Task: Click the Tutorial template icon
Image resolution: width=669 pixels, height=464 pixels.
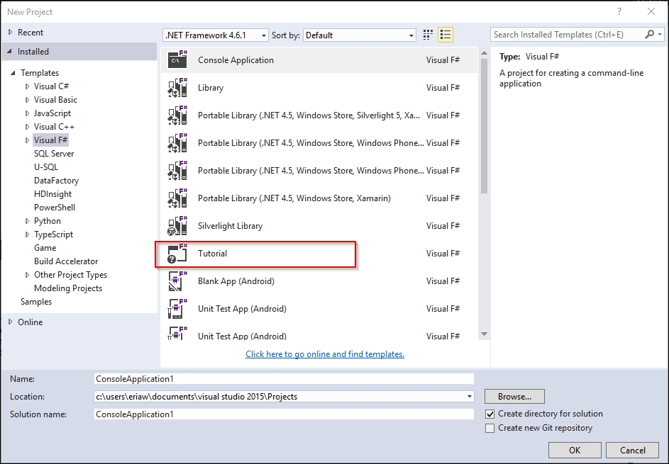Action: coord(177,254)
